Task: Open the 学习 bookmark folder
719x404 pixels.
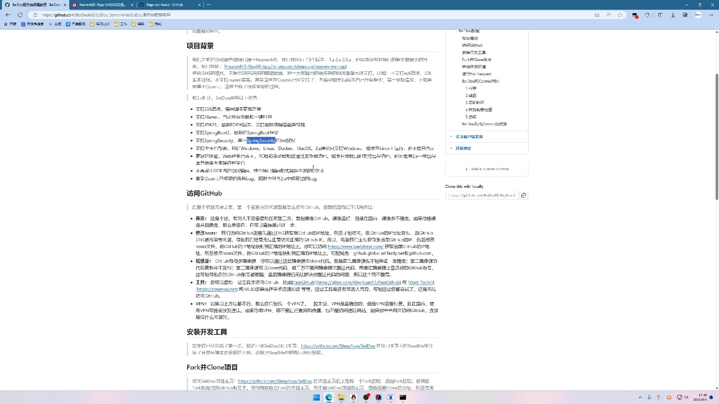Action: [100, 24]
